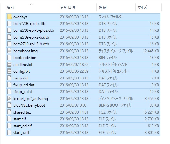This screenshot has height=144, width=170.
Task: Click the 3,805 KB size of start_x.elf
Action: (152, 133)
